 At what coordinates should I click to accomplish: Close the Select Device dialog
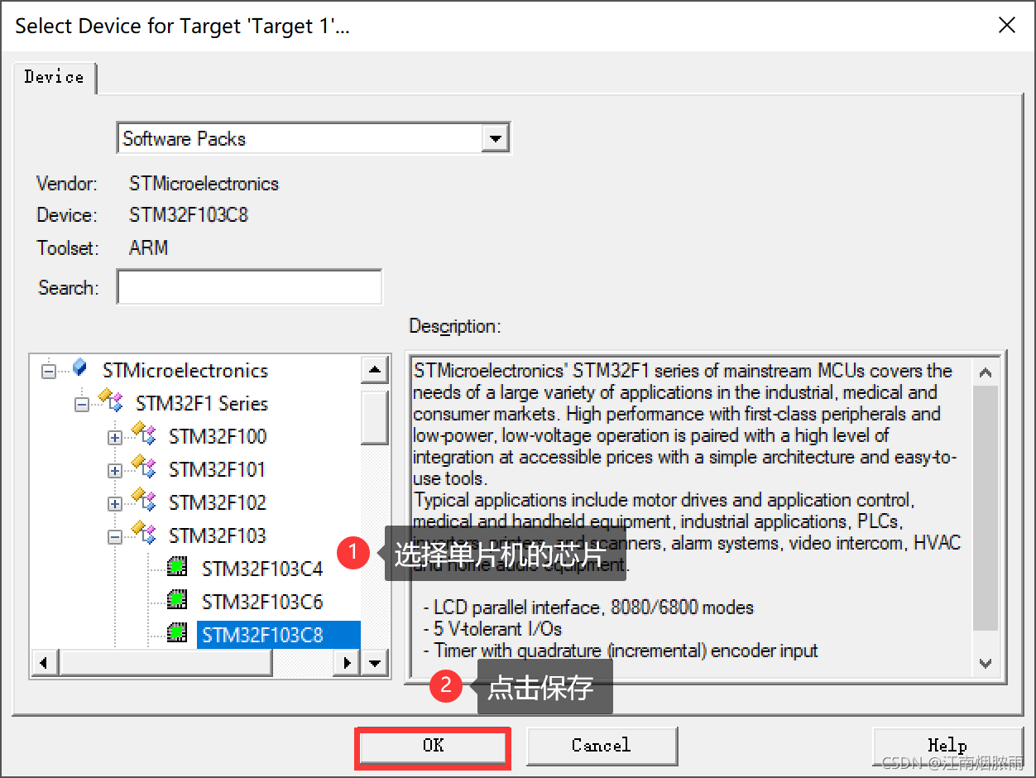(1007, 26)
